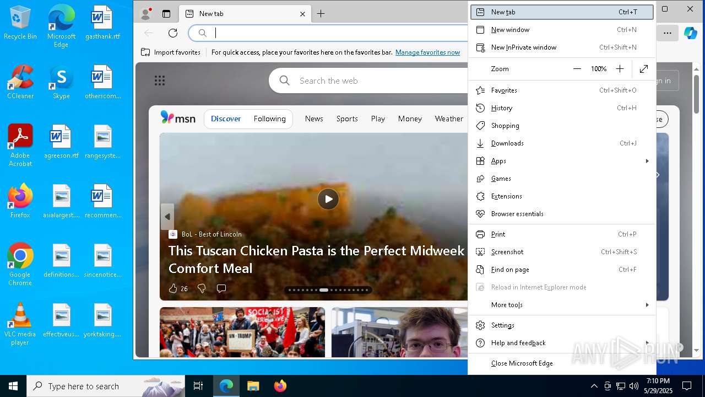This screenshot has height=397, width=705.
Task: Open File Explorer from taskbar
Action: (x=253, y=386)
